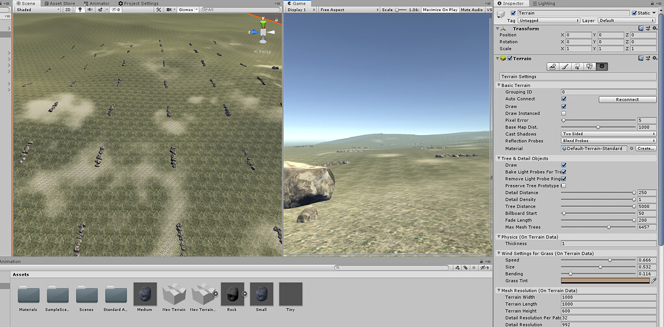Toggle the Static checkbox
The width and height of the screenshot is (664, 327).
click(634, 13)
